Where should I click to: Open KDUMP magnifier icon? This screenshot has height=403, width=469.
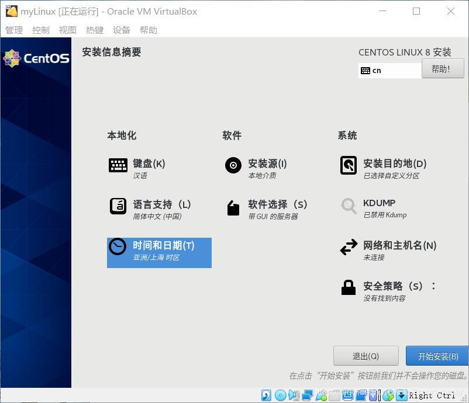pos(349,206)
